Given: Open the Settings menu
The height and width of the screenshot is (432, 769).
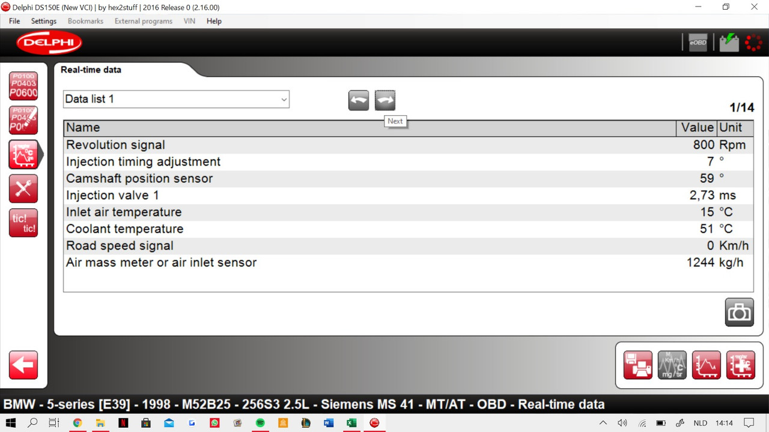Looking at the screenshot, I should pos(44,21).
